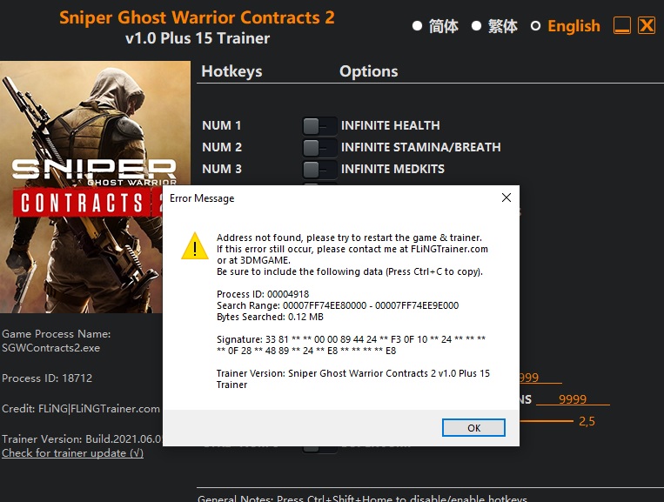
Task: Click the Options column header
Action: [x=368, y=71]
